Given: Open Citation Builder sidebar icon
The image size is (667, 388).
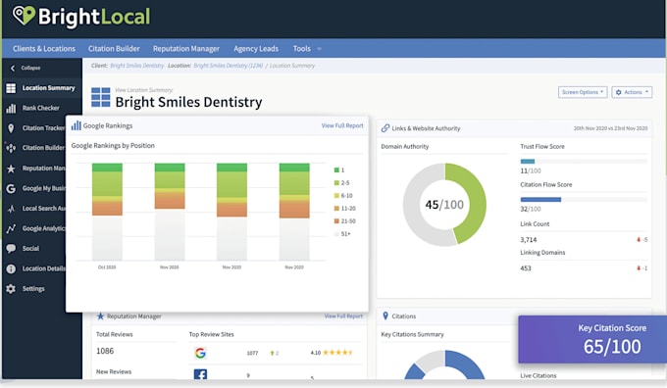Looking at the screenshot, I should click(x=11, y=148).
